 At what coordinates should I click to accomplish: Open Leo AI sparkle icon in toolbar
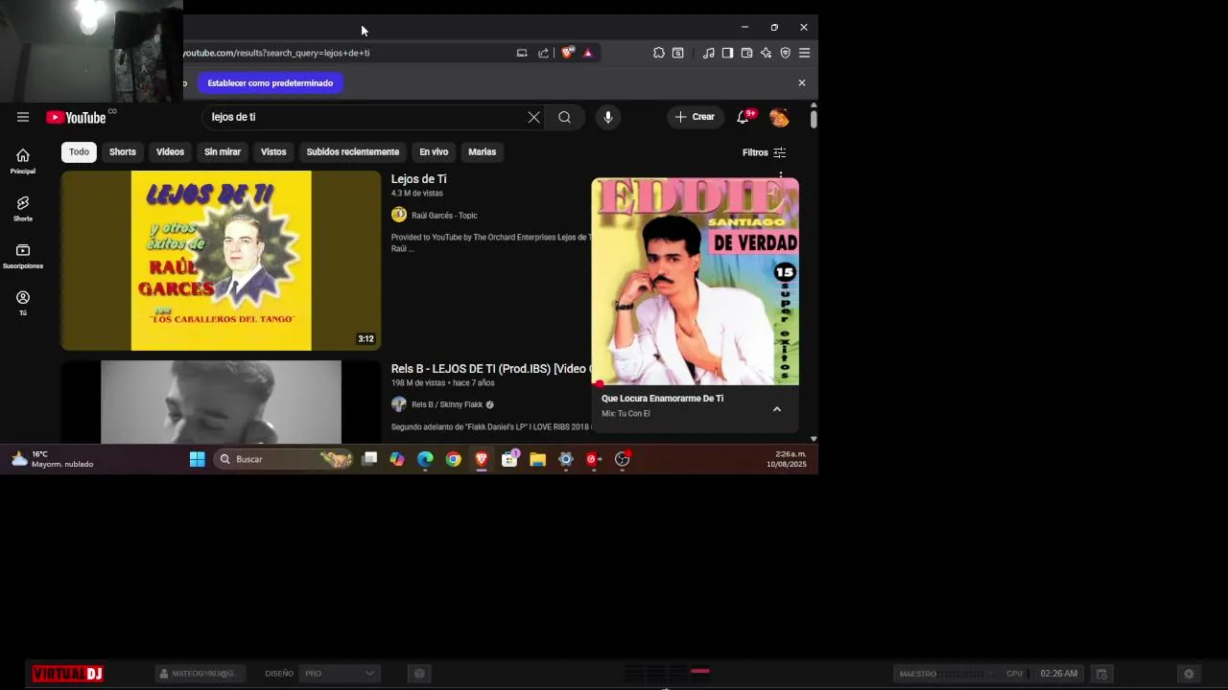click(766, 53)
